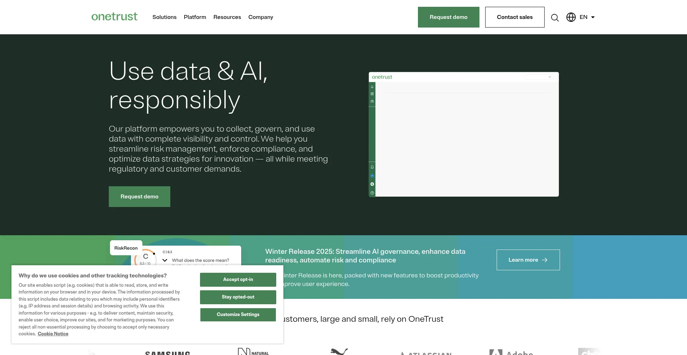Open the Resources menu

click(227, 17)
